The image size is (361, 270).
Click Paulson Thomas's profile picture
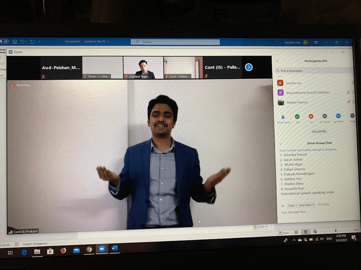click(x=281, y=102)
